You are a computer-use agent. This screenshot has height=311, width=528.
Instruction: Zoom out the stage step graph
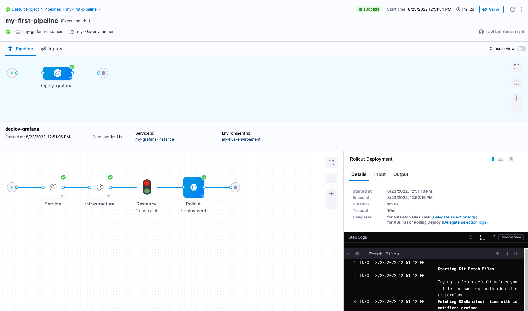point(331,204)
